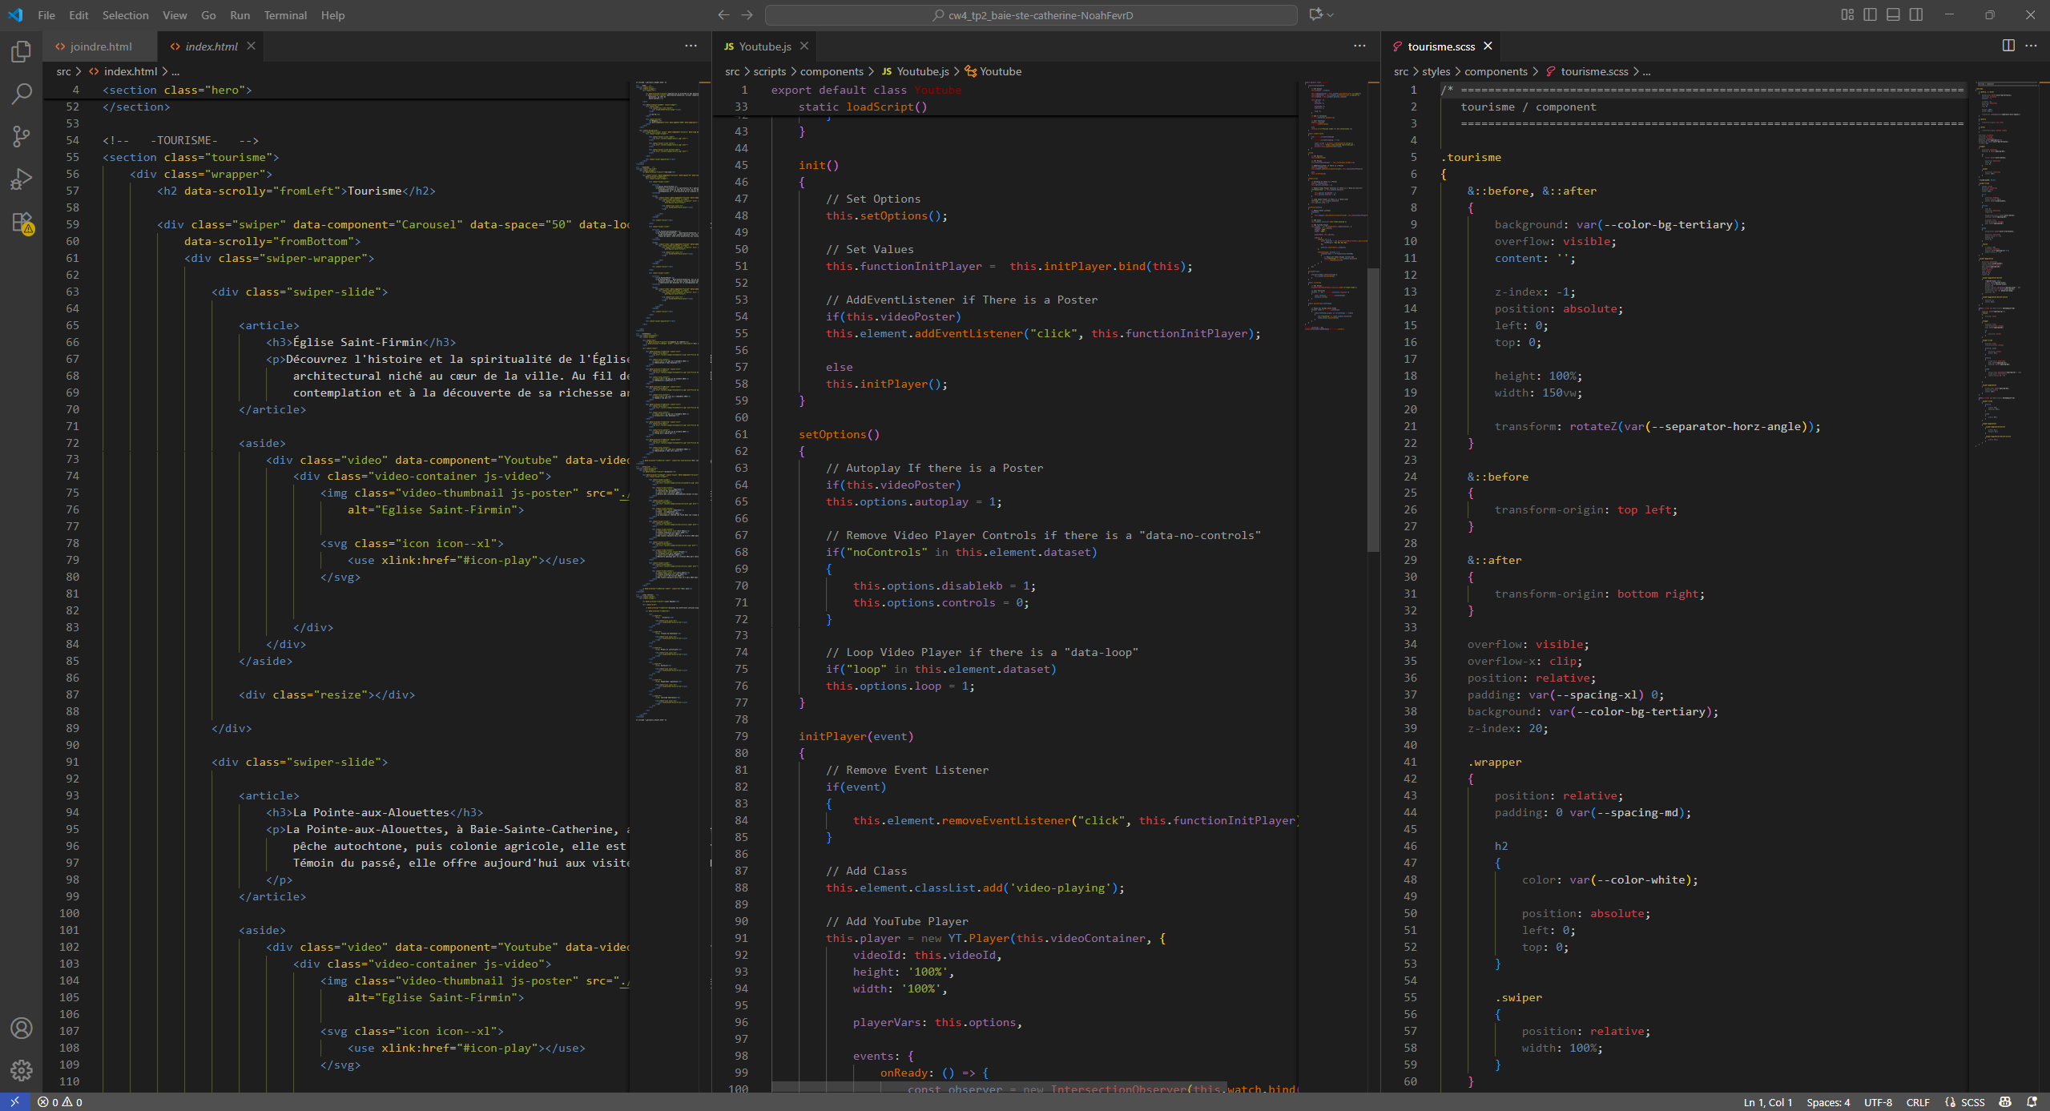This screenshot has height=1111, width=2050.
Task: Click the CRLF end of line selector
Action: pos(1917,1102)
